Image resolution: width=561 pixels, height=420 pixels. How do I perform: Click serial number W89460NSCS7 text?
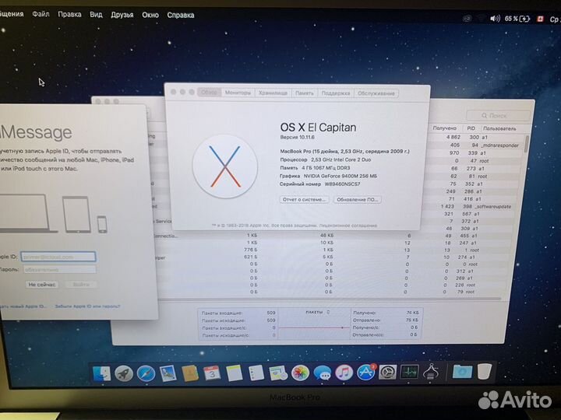(x=342, y=184)
